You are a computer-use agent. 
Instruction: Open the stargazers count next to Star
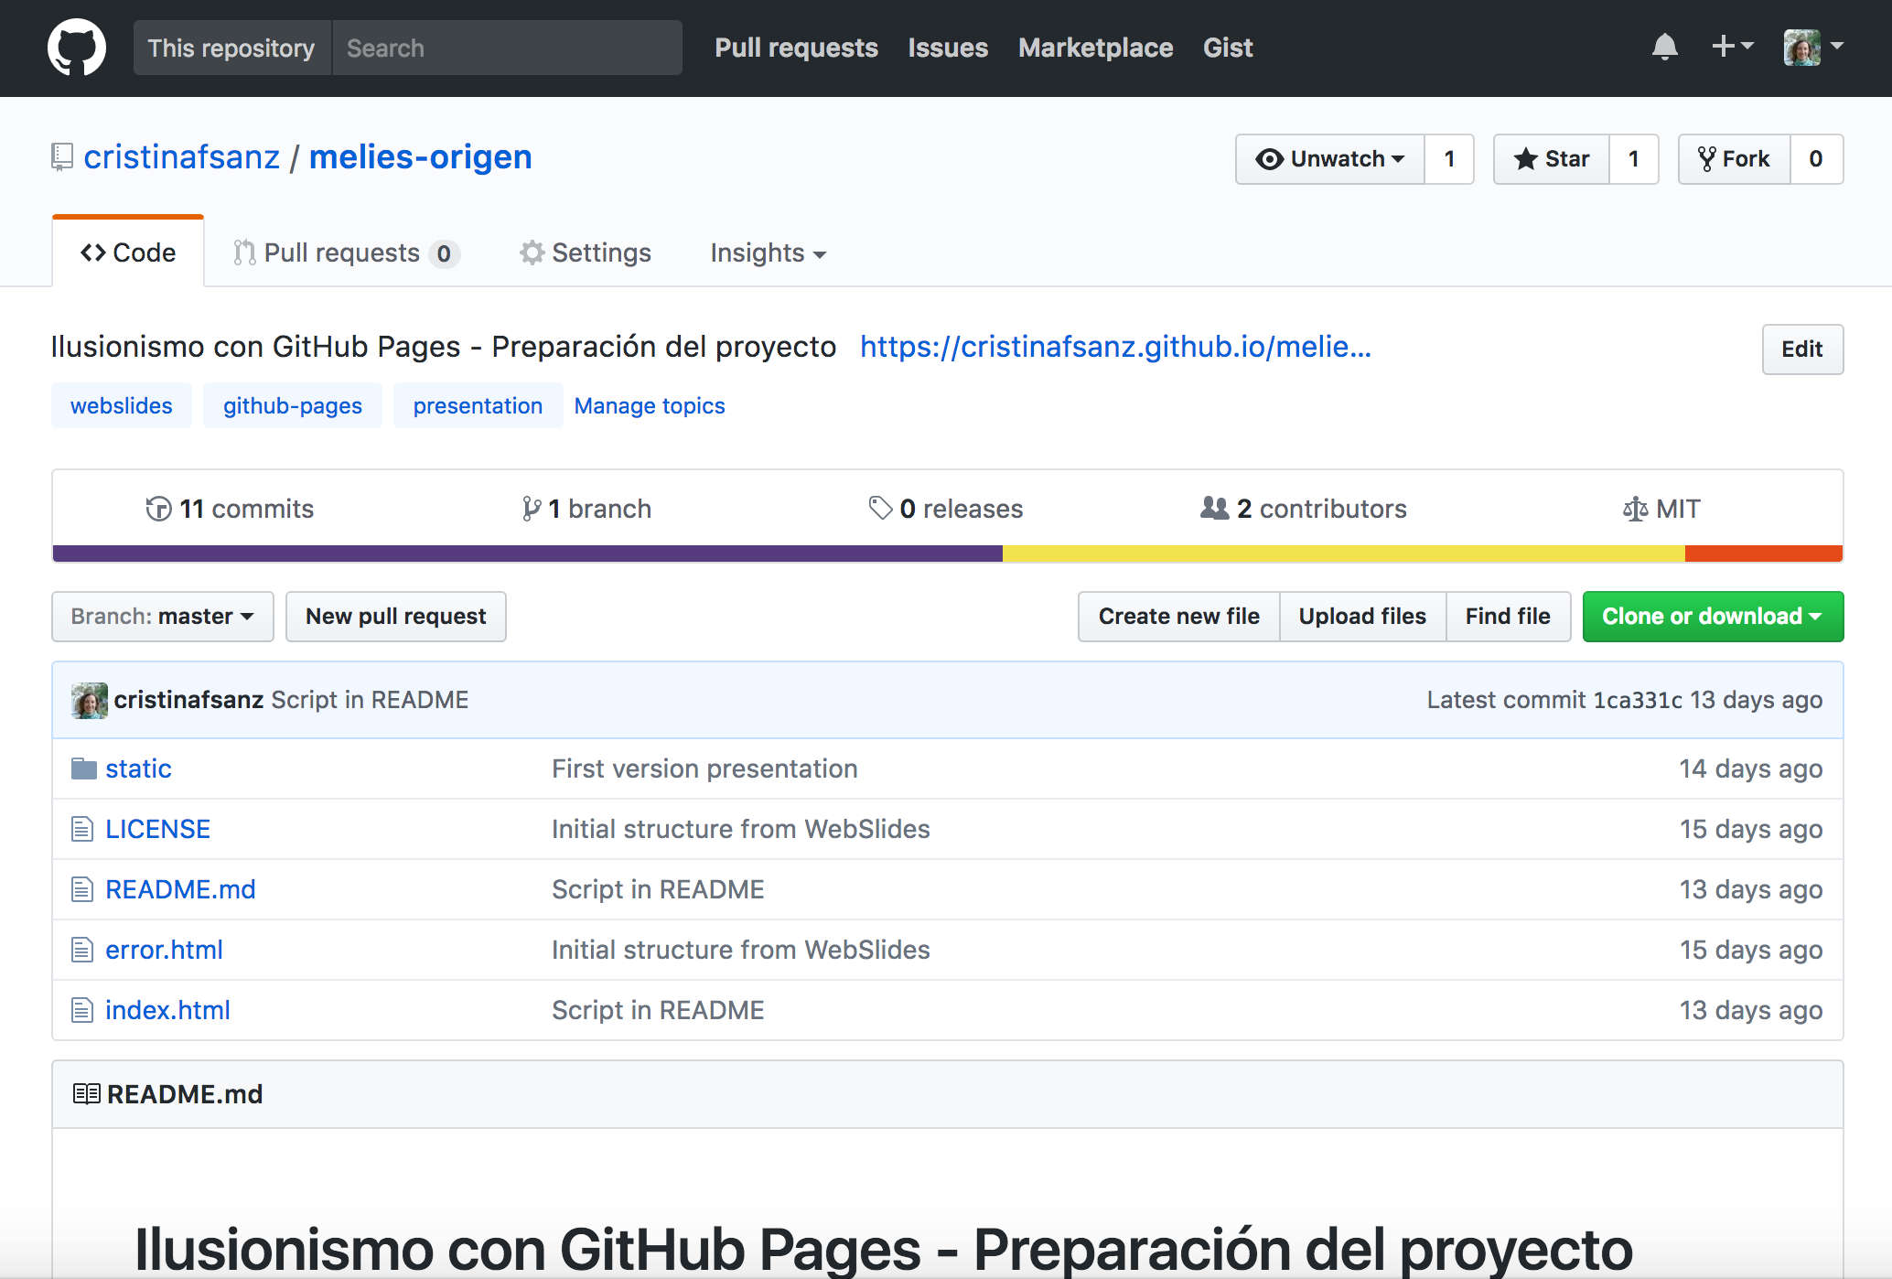(1634, 159)
